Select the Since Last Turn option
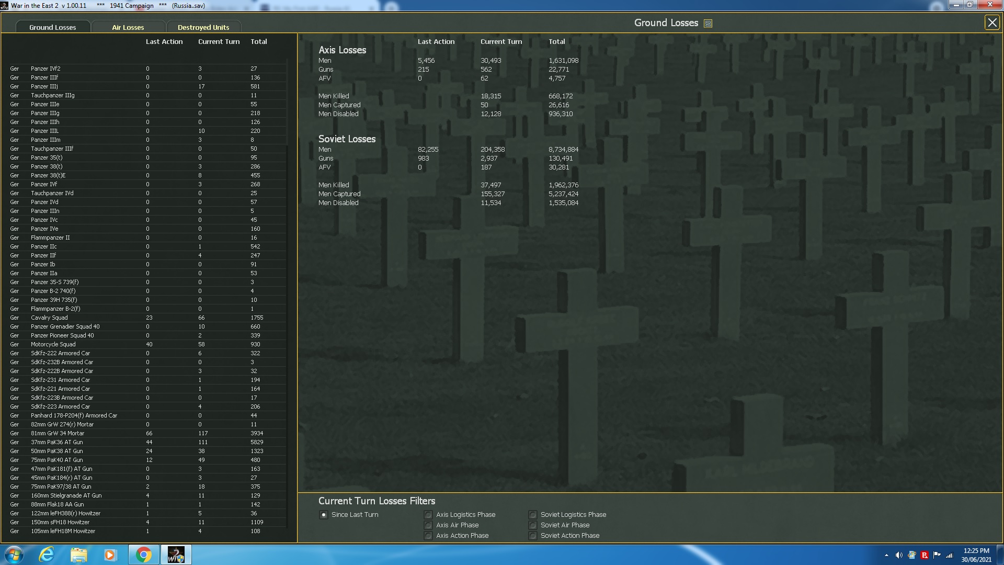Image resolution: width=1004 pixels, height=565 pixels. coord(323,515)
